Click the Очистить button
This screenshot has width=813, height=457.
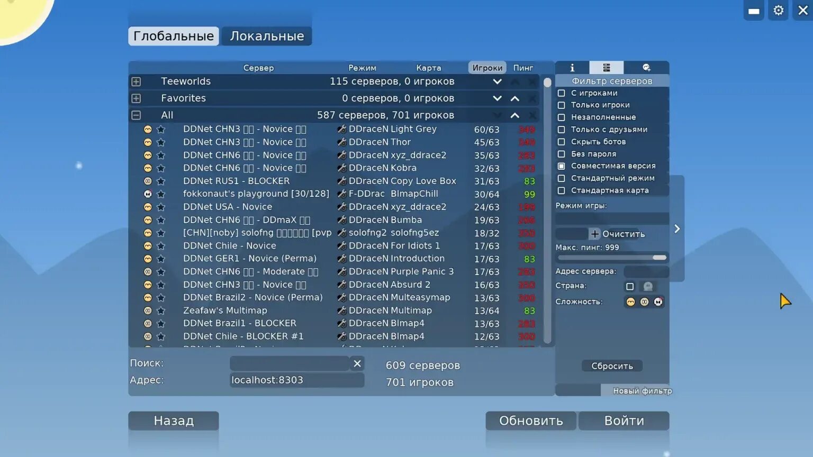624,234
